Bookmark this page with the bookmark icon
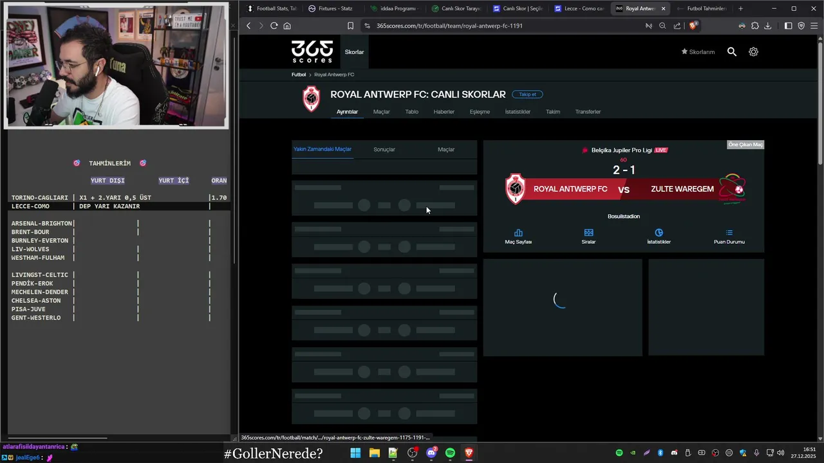 click(x=350, y=26)
